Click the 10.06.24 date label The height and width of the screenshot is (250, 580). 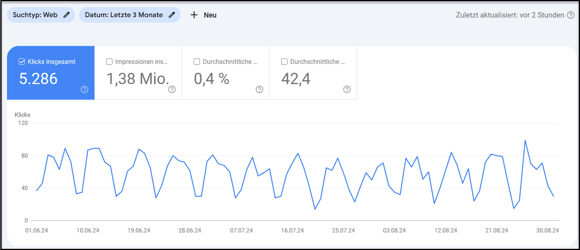[x=88, y=231]
